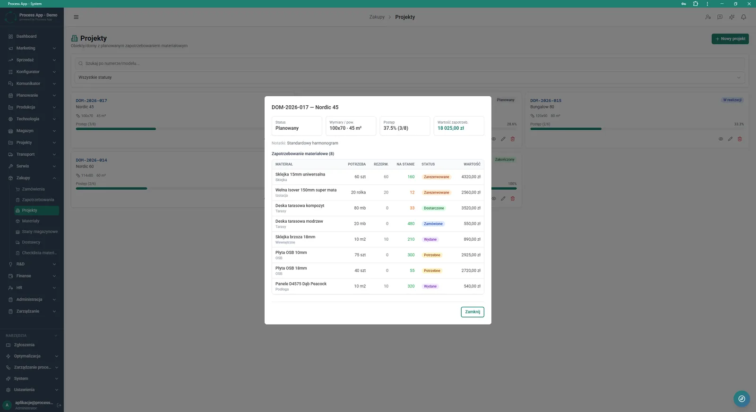Expand the Finanse menu chevron
This screenshot has width=756, height=412.
tap(54, 276)
